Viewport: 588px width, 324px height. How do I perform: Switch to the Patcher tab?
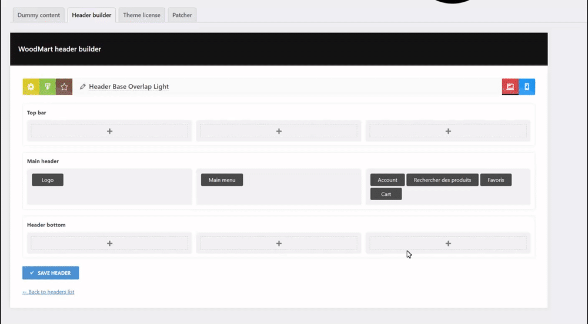(x=182, y=15)
